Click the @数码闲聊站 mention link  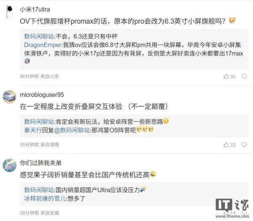(x=72, y=130)
